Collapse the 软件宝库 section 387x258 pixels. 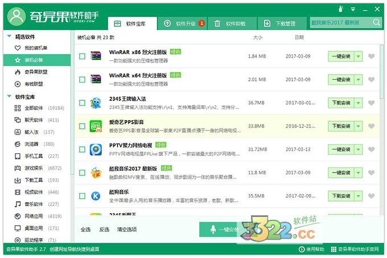[x=9, y=96]
